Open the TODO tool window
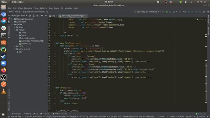Screen dimensions: 210x118 coord(28,114)
